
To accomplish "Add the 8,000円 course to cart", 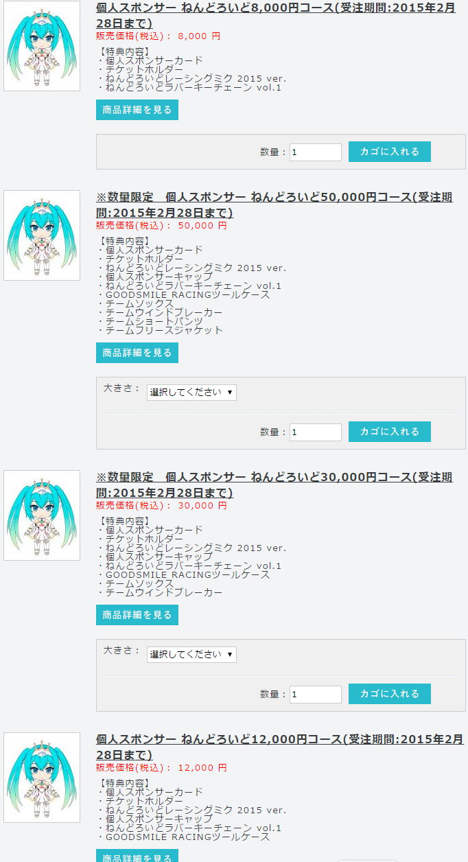I will coord(390,152).
